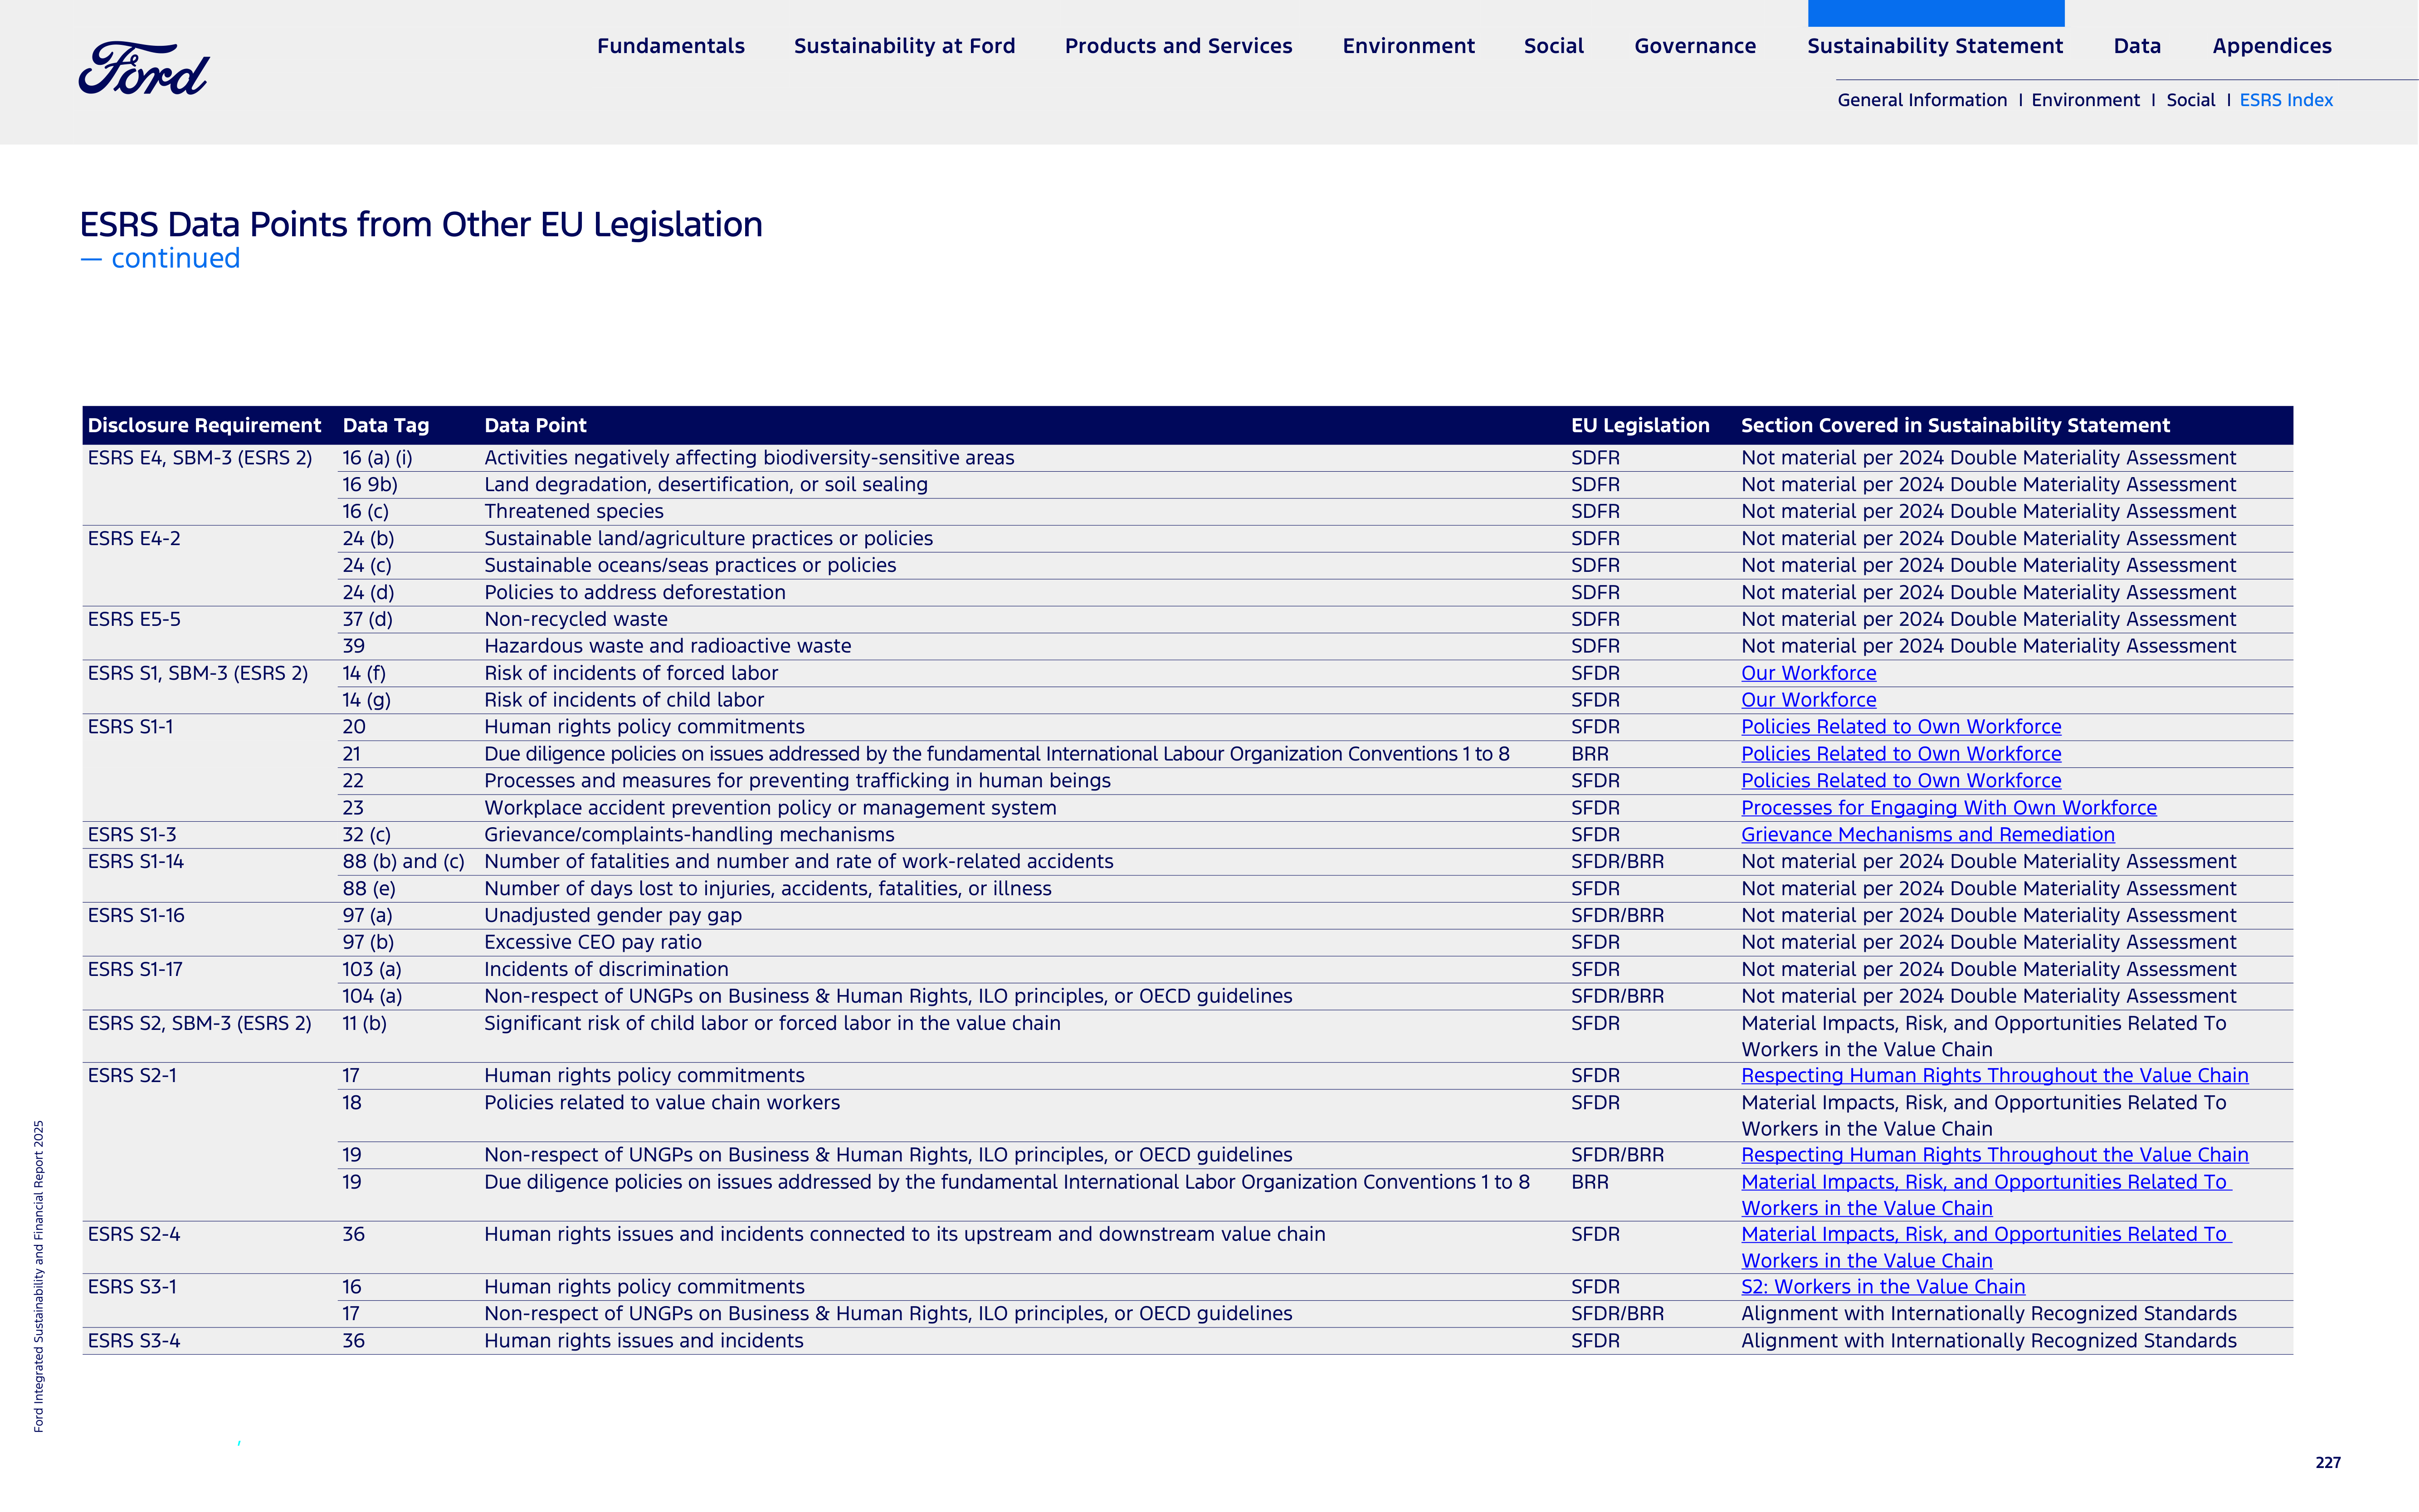Open Social subsection link
Viewport: 2419px width, 1512px height.
click(2190, 100)
